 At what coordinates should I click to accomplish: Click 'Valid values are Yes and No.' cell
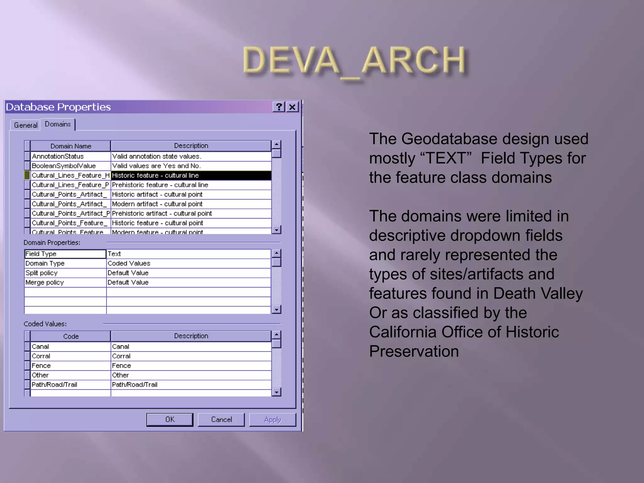pos(191,166)
